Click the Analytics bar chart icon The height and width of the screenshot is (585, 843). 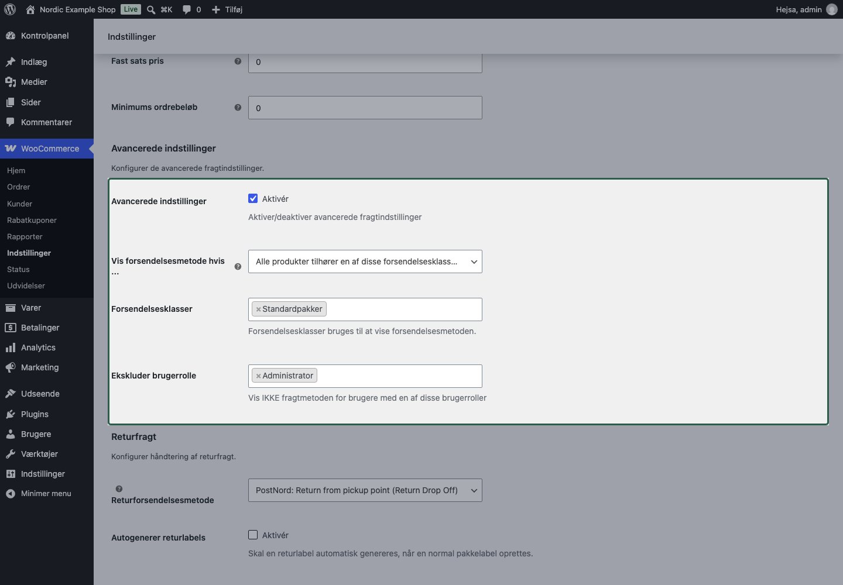coord(11,347)
